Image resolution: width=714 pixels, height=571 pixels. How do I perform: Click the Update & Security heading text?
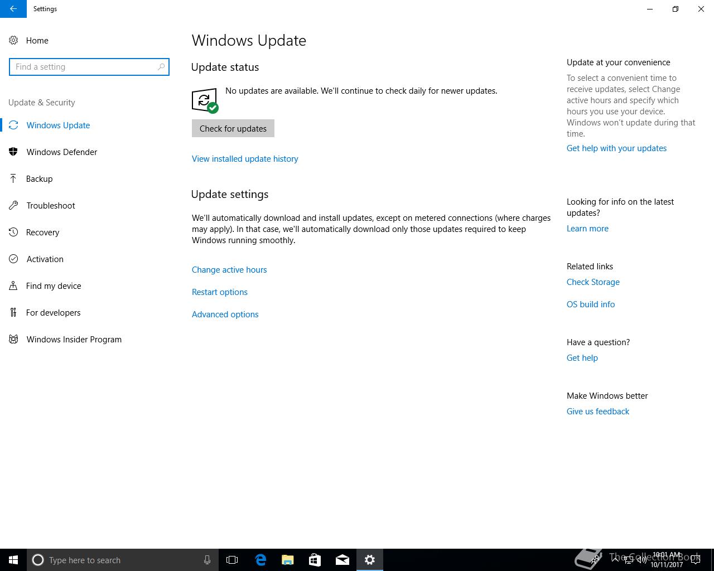[42, 103]
